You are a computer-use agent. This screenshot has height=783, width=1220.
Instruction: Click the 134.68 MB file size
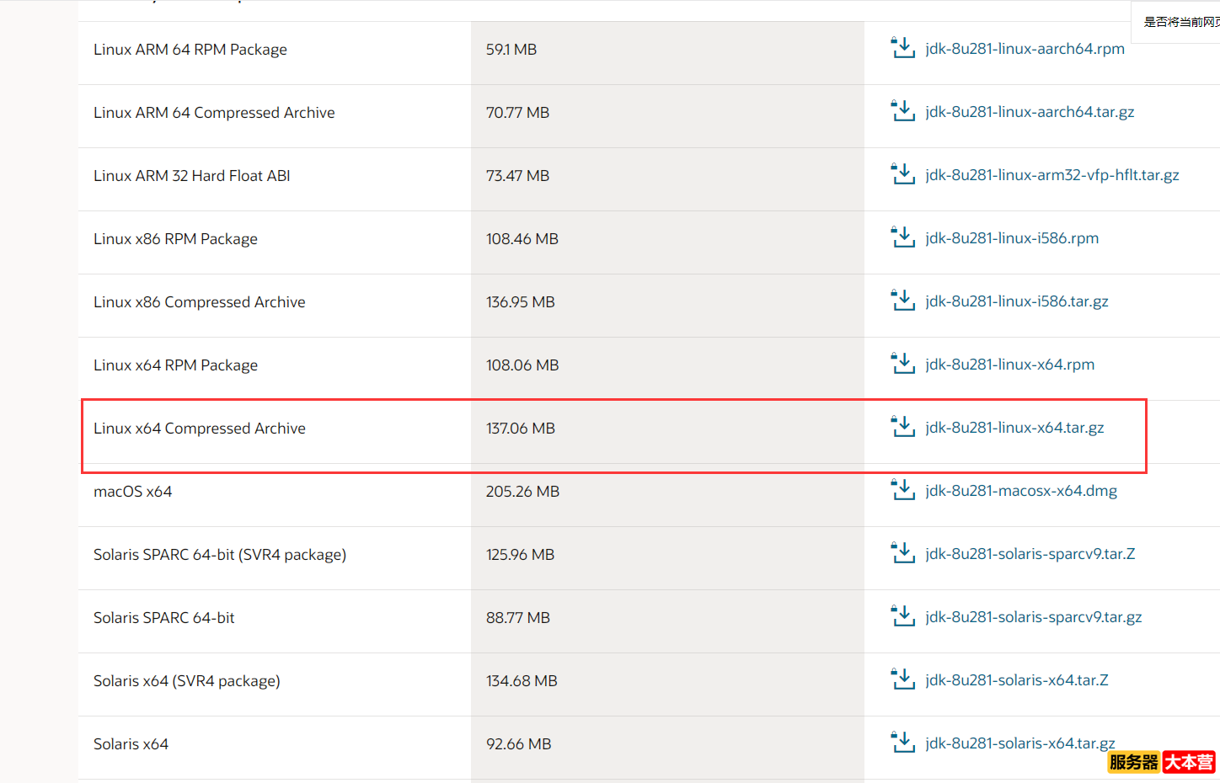click(x=522, y=681)
